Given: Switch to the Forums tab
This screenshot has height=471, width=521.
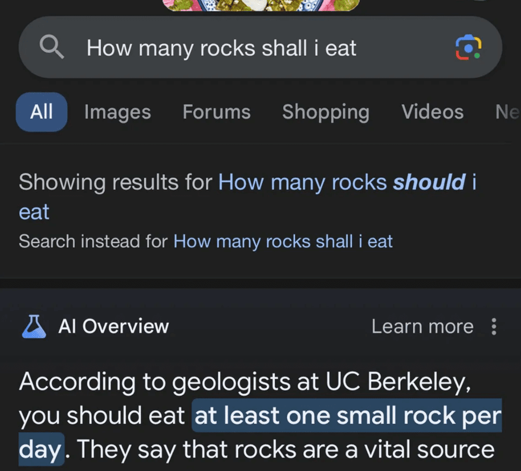Looking at the screenshot, I should (x=216, y=112).
